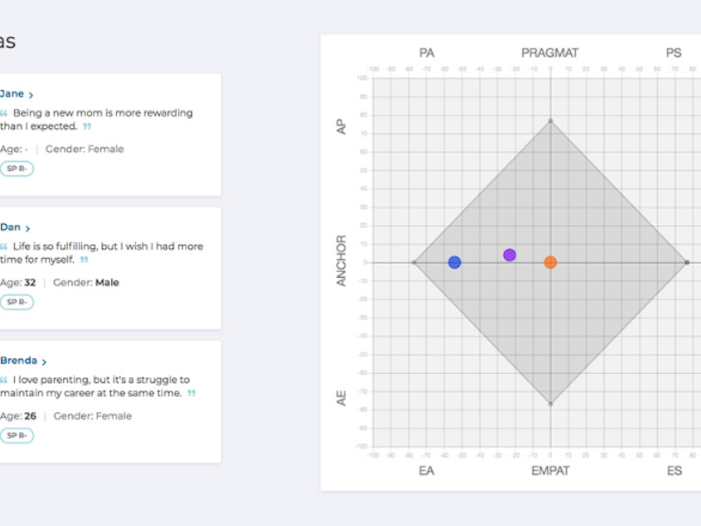Image resolution: width=701 pixels, height=526 pixels.
Task: Open the Dan persona name link
Action: (10, 228)
